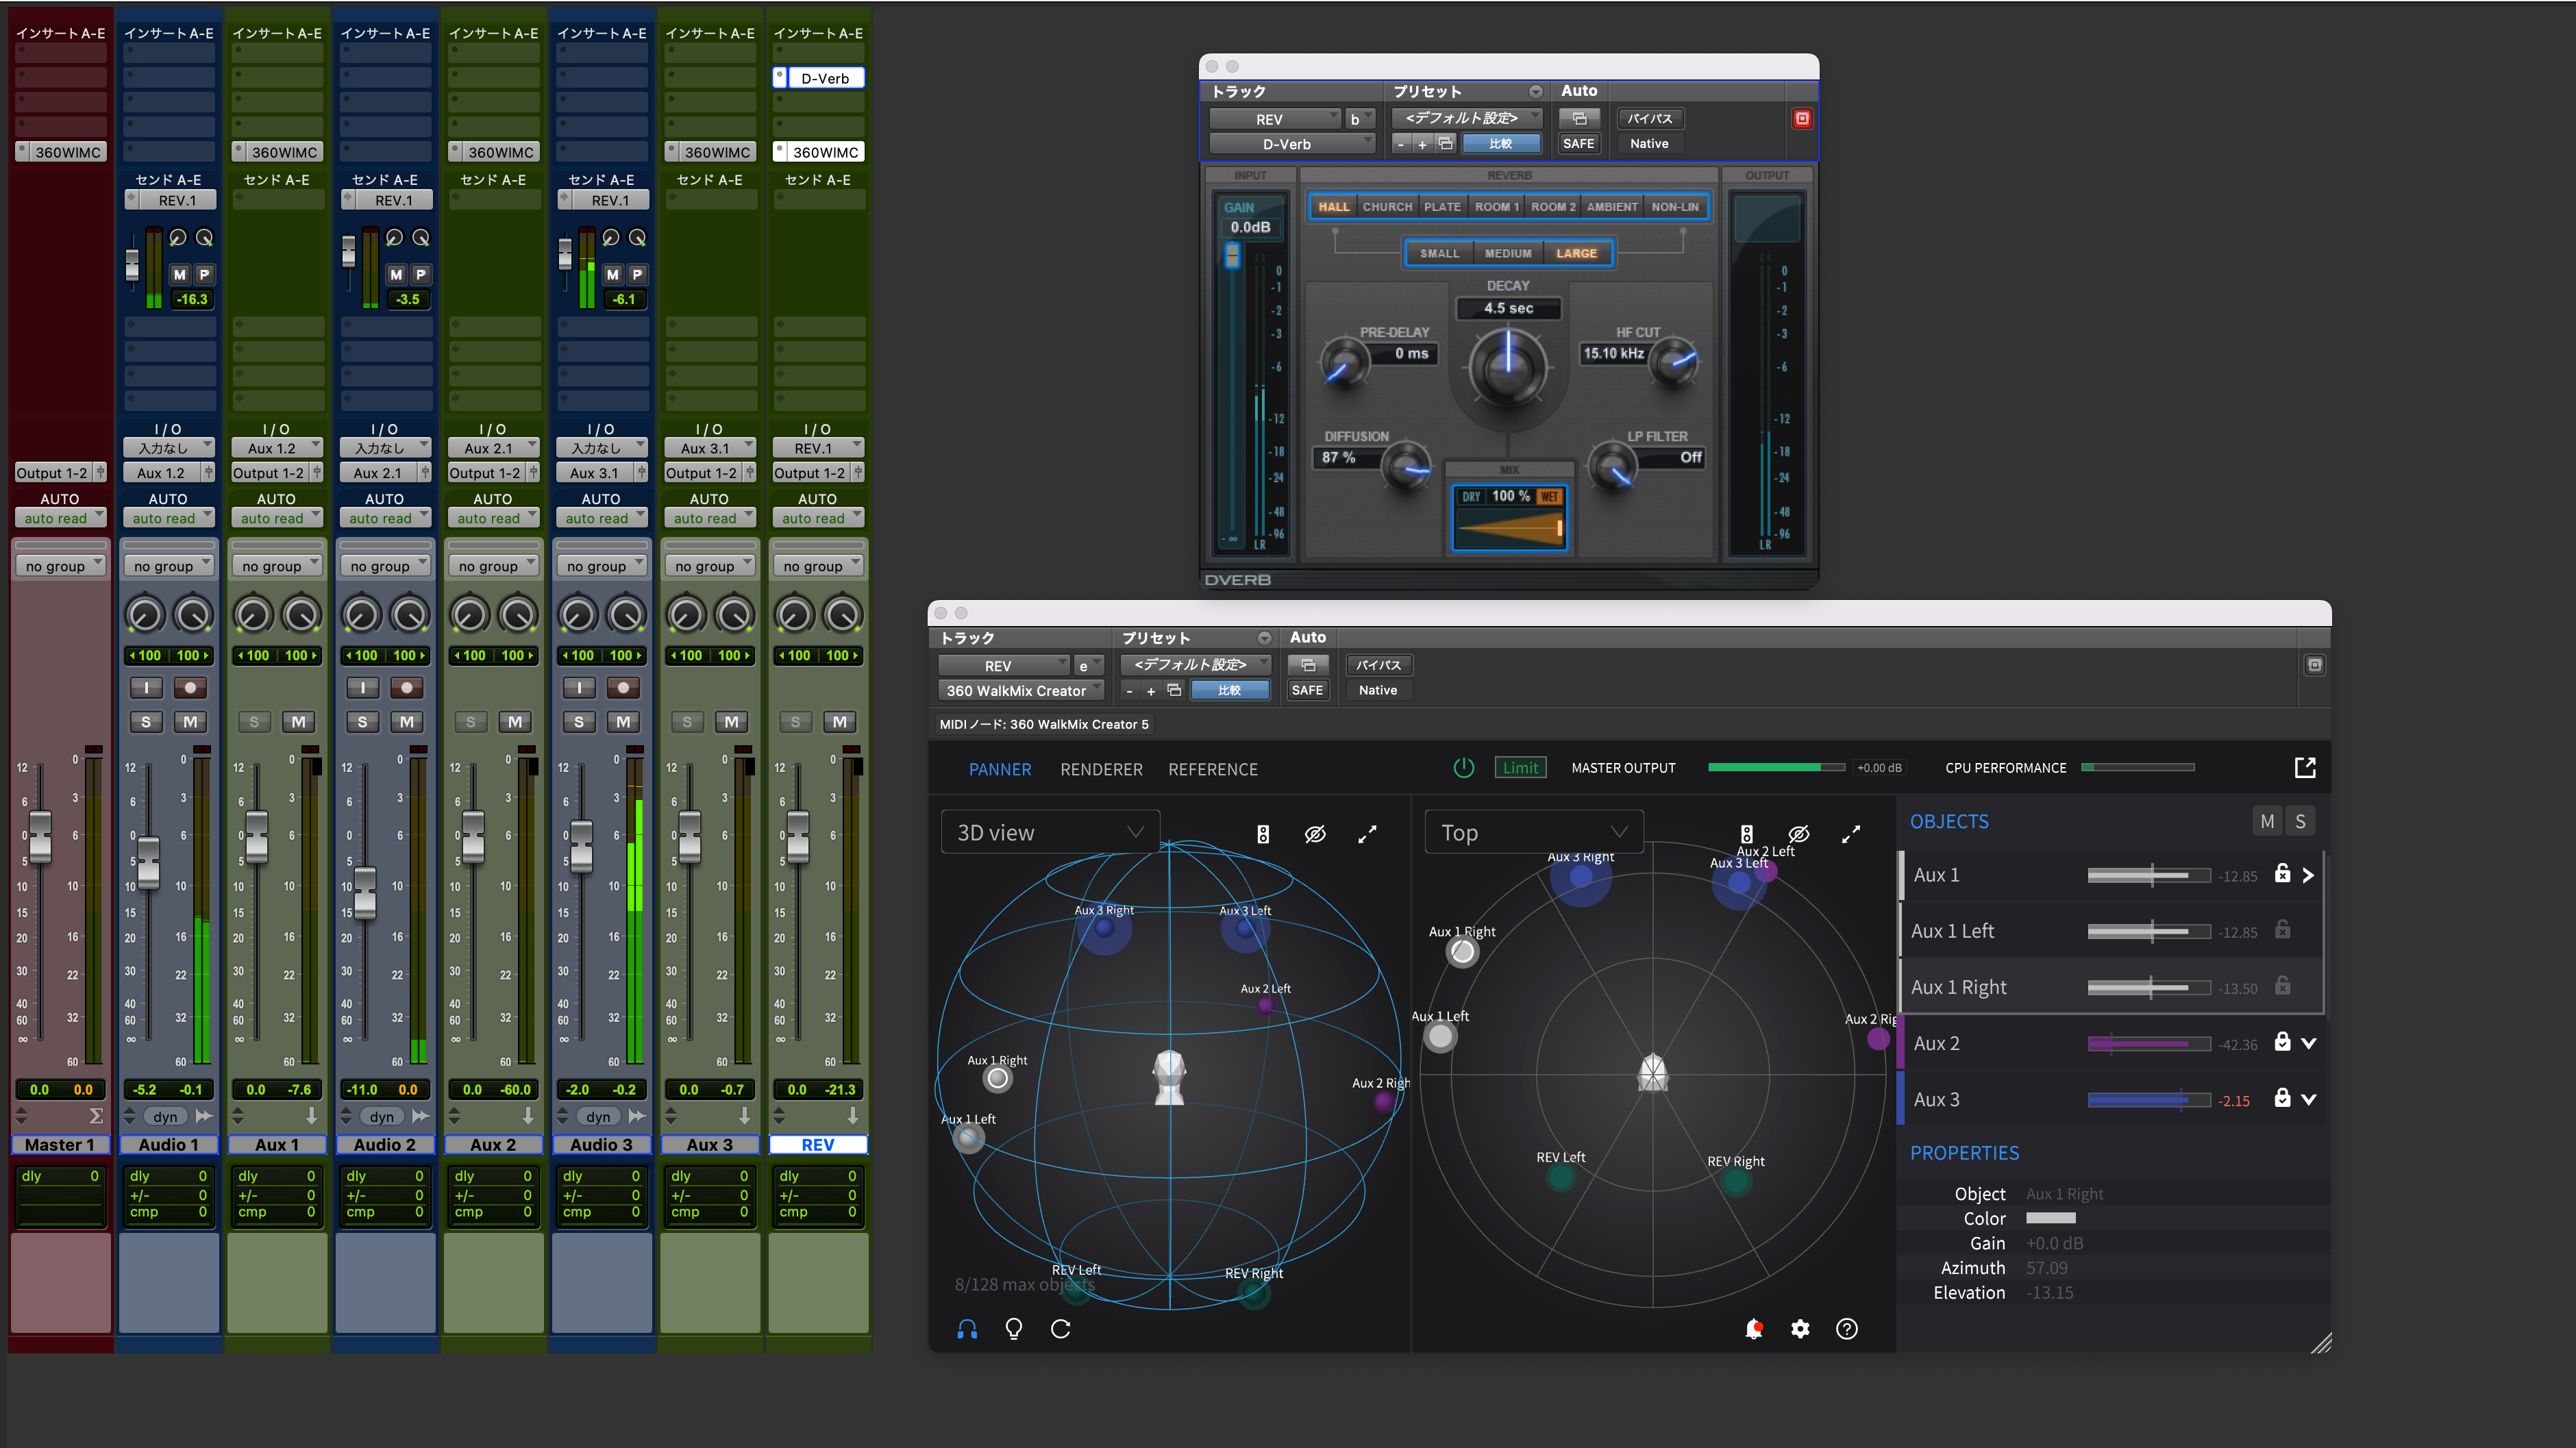The width and height of the screenshot is (2576, 1448).
Task: Open WalkMix settings gear
Action: (1800, 1329)
